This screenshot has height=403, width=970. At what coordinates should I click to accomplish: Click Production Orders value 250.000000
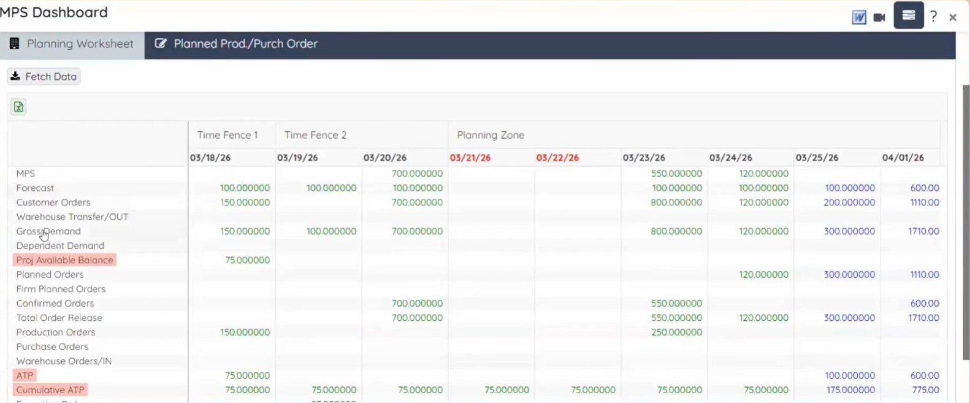pos(676,332)
